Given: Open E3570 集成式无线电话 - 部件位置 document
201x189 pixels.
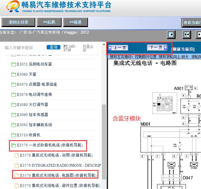Looking at the screenshot, I should coord(57,185).
